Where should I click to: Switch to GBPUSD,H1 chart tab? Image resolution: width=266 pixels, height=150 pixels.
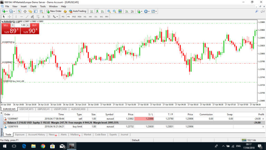click(44, 109)
